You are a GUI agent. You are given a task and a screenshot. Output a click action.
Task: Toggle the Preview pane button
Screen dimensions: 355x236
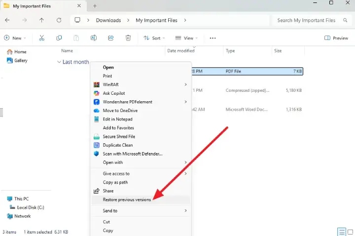pos(336,38)
